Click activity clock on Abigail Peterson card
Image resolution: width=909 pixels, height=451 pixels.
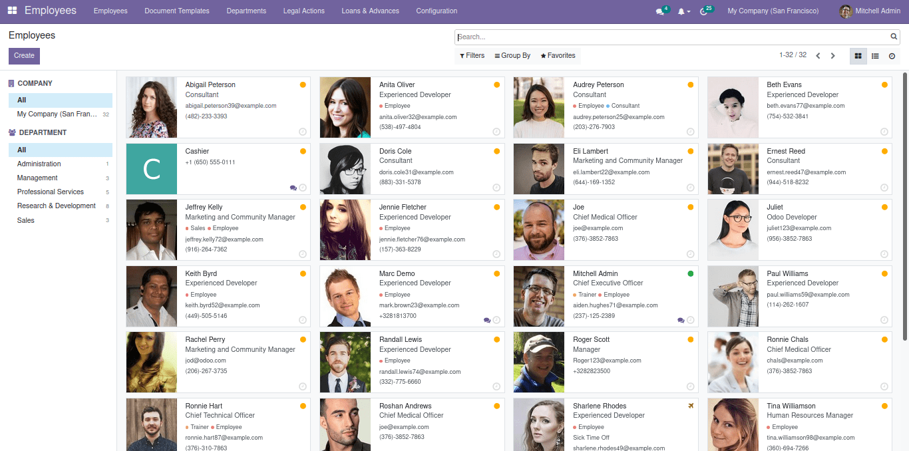pos(303,132)
